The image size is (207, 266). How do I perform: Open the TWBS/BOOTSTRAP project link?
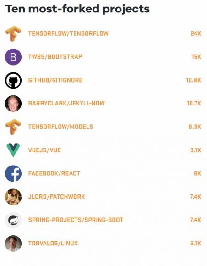pyautogui.click(x=55, y=57)
